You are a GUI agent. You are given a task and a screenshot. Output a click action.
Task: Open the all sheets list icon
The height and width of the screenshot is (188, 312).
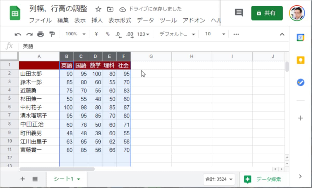(35, 179)
